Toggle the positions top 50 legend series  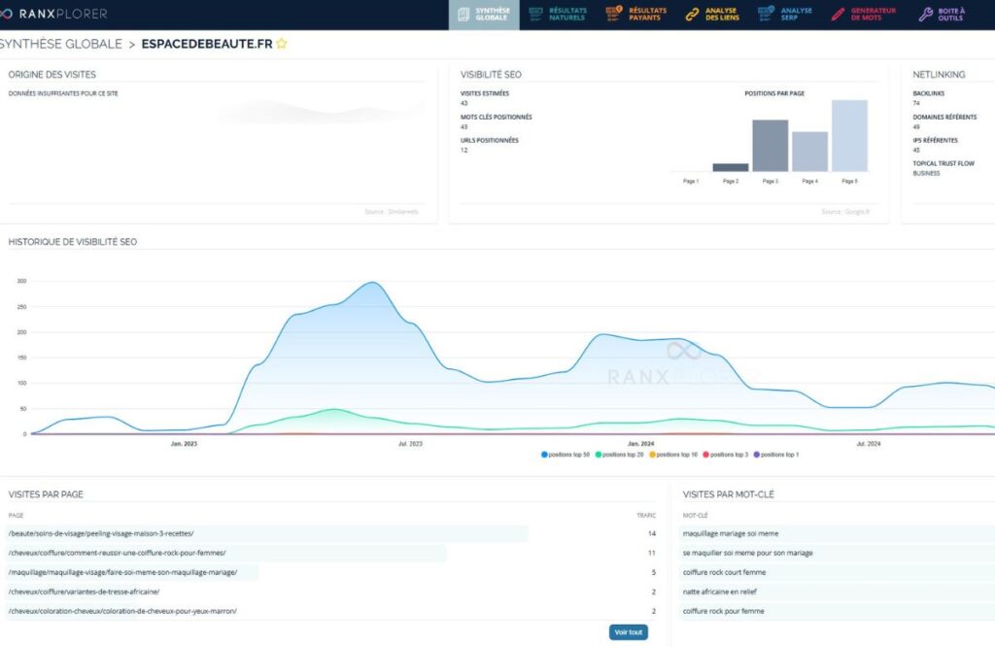566,455
